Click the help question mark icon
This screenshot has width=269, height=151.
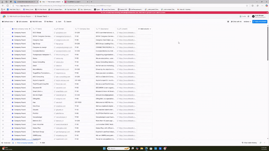[x=249, y=17]
